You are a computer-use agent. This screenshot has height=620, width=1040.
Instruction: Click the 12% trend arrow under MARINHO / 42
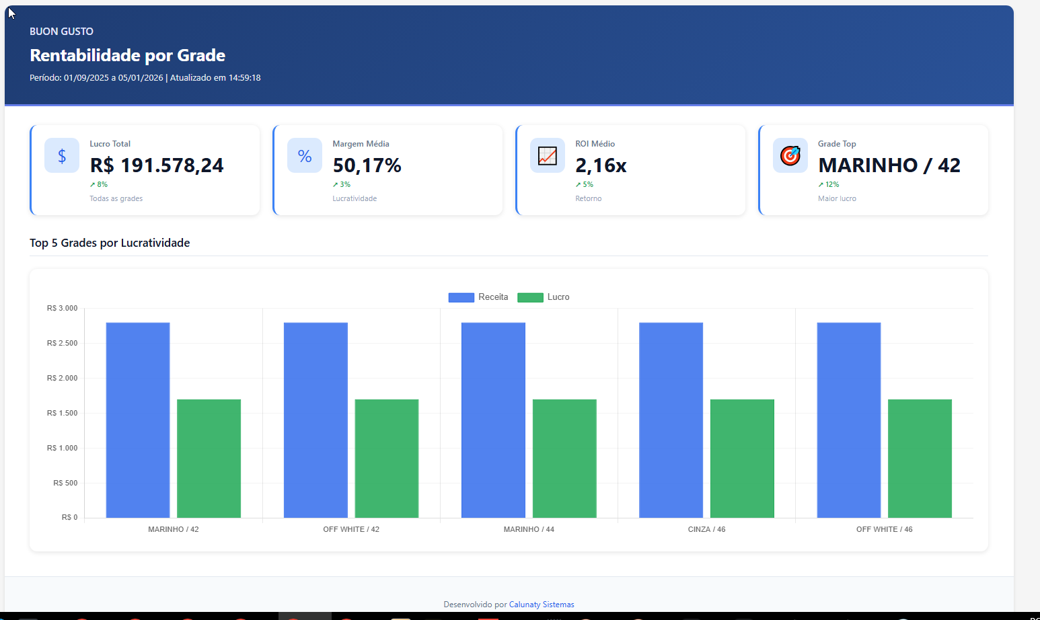[x=829, y=184]
